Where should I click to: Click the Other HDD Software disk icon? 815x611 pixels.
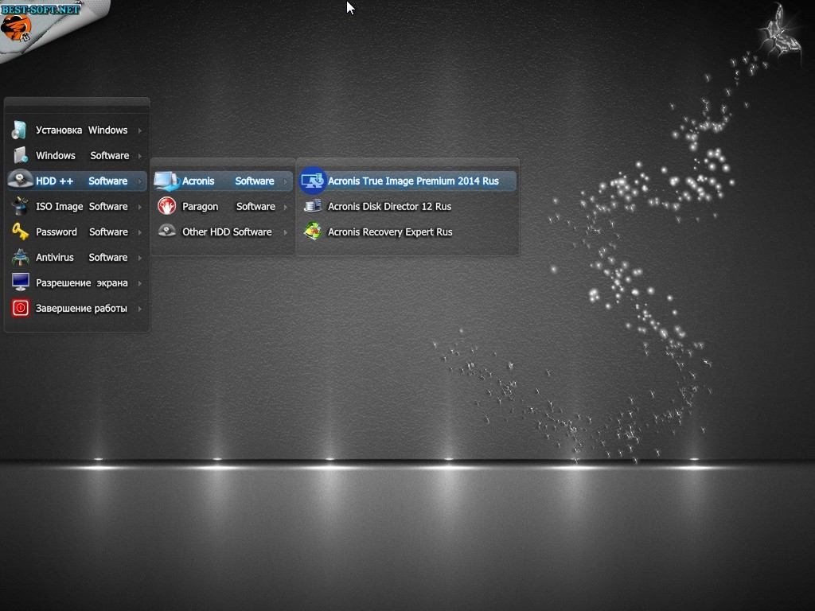click(167, 230)
